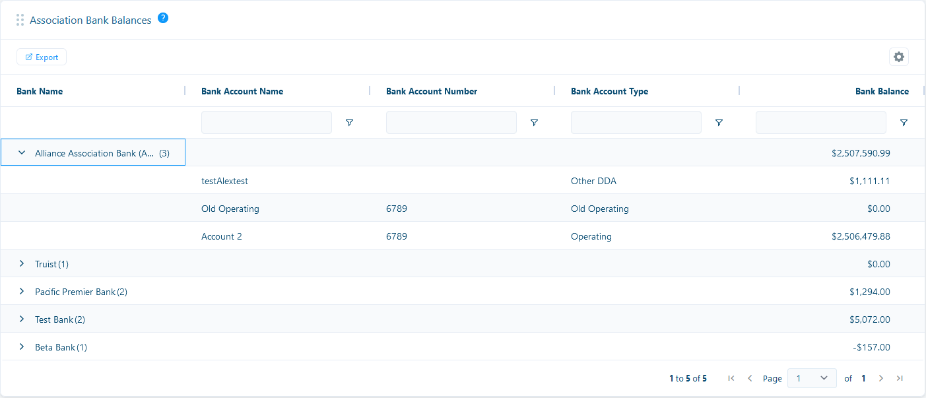The image size is (926, 398).
Task: Go to last page icon
Action: [900, 378]
